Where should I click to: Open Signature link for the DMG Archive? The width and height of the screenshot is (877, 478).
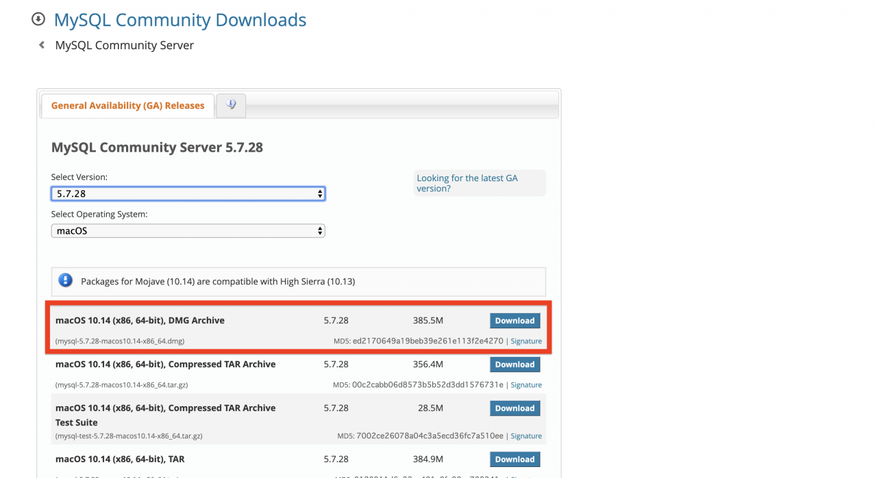point(526,341)
